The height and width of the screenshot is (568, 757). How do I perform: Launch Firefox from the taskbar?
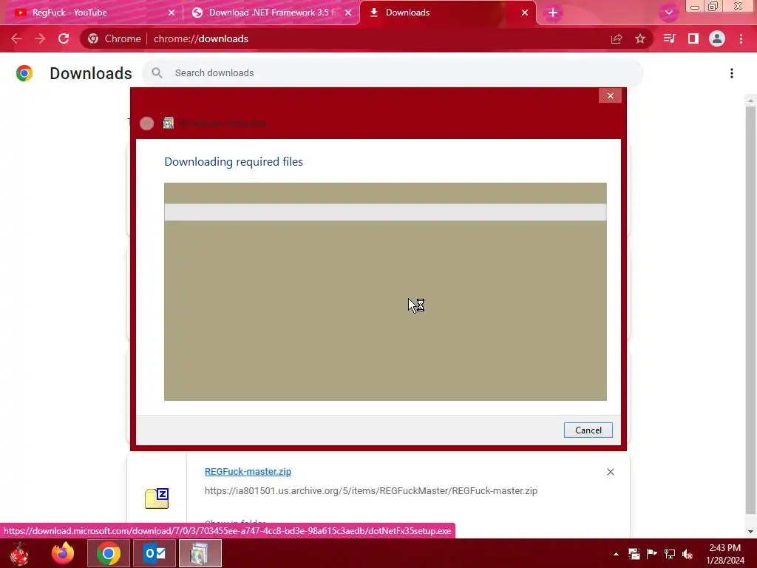[63, 553]
